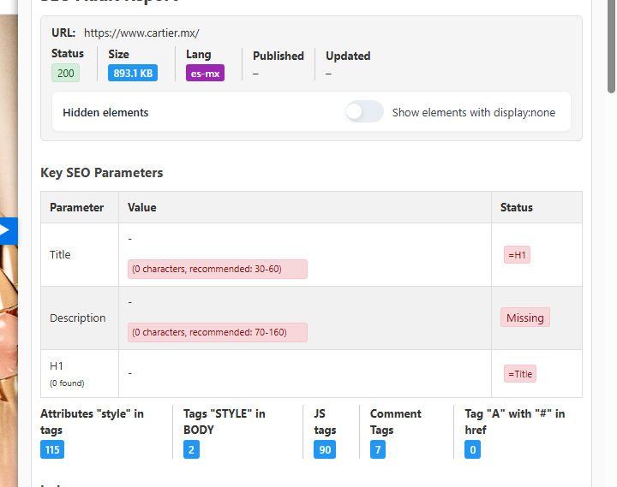Click the Description 70-160 character recommendation warning
Image resolution: width=617 pixels, height=487 pixels.
218,332
